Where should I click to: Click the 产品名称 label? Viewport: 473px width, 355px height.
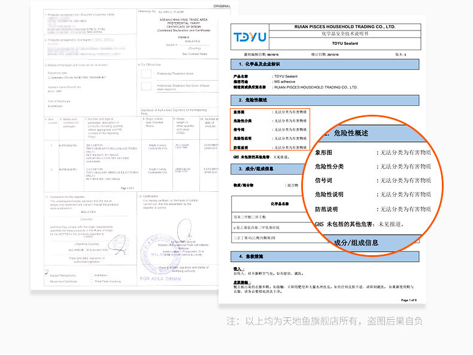pyautogui.click(x=241, y=76)
